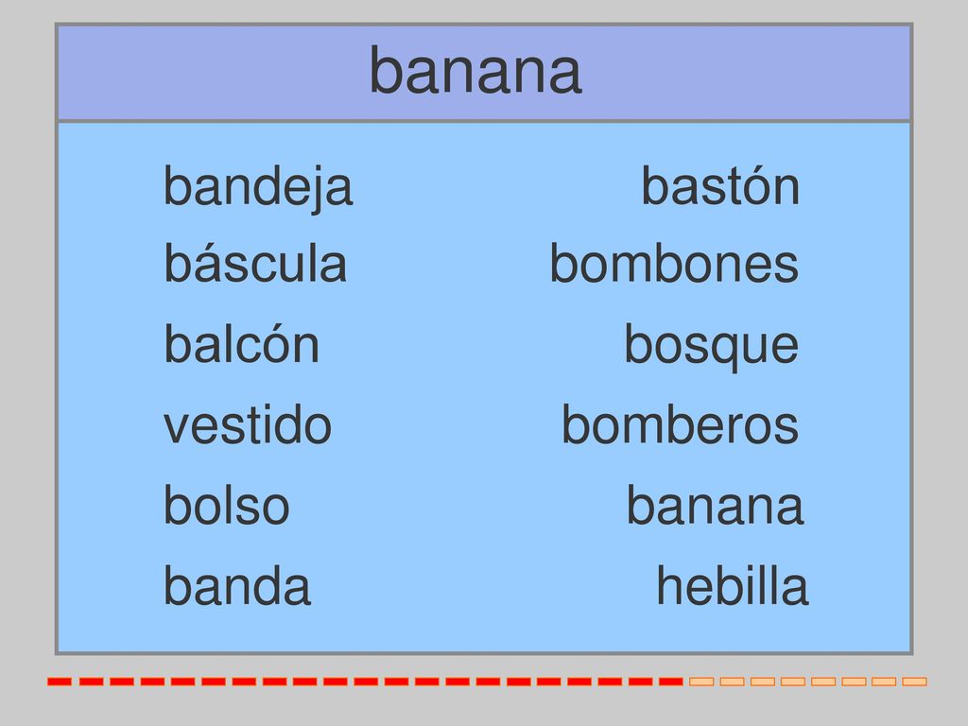This screenshot has height=726, width=968.
Task: Click the word balcón
Action: tap(241, 344)
